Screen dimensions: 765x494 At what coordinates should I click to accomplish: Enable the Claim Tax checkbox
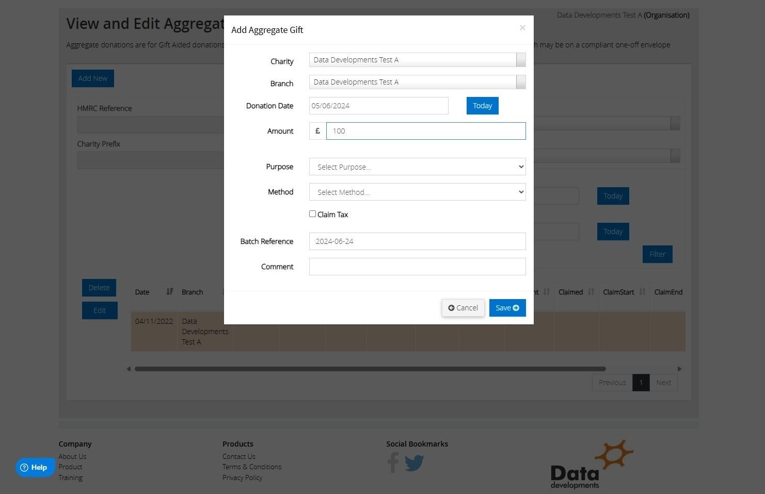click(x=312, y=214)
